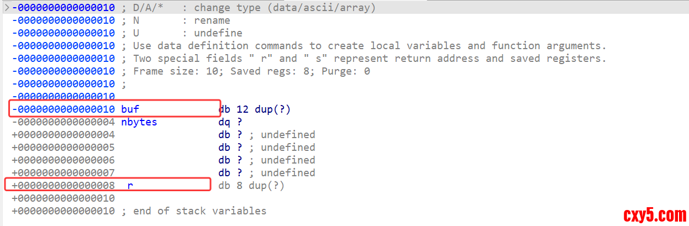The height and width of the screenshot is (226, 689).
Task: Select the +0000000000000007 offset line
Action: [63, 172]
